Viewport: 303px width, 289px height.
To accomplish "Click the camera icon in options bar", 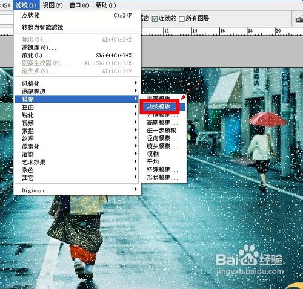I will (299, 19).
